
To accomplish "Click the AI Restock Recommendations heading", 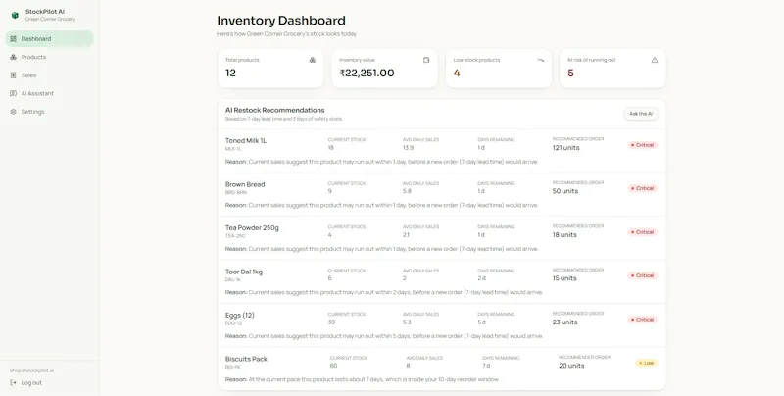I will click(x=275, y=110).
